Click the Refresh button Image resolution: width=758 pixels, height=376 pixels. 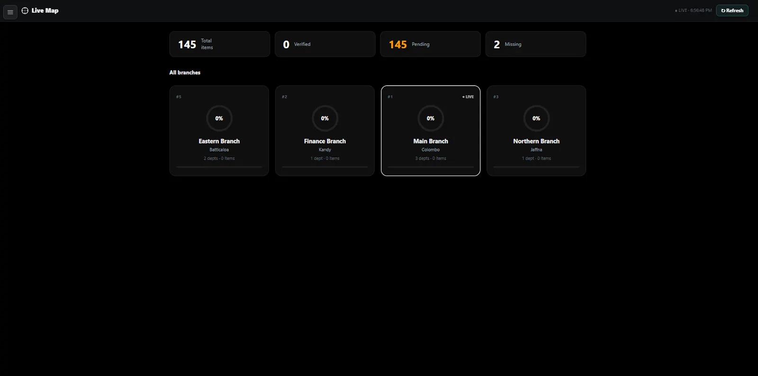tap(732, 10)
